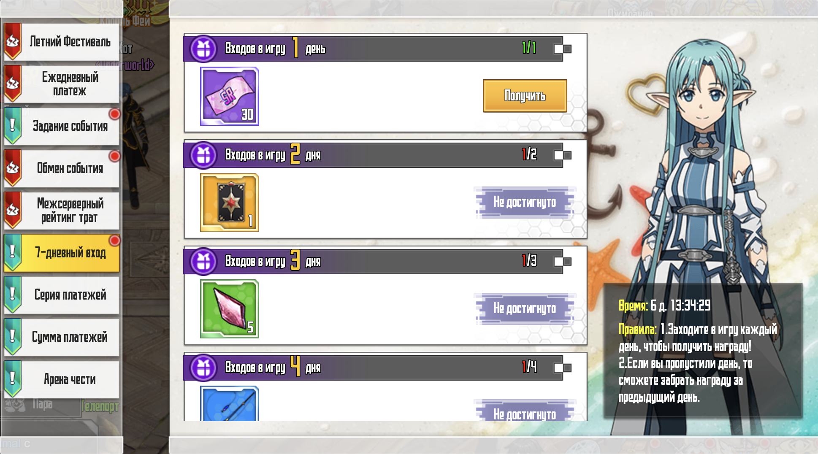Click the SR ticket reward icon
The width and height of the screenshot is (818, 454).
(x=229, y=96)
